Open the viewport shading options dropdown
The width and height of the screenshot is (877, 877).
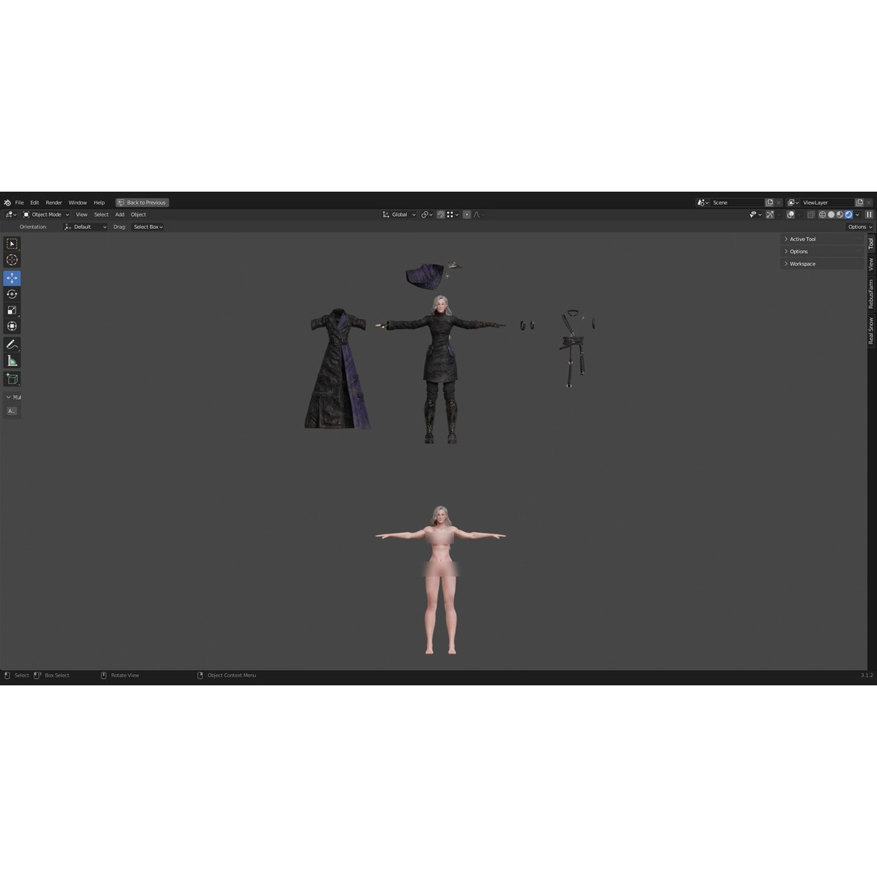(857, 214)
